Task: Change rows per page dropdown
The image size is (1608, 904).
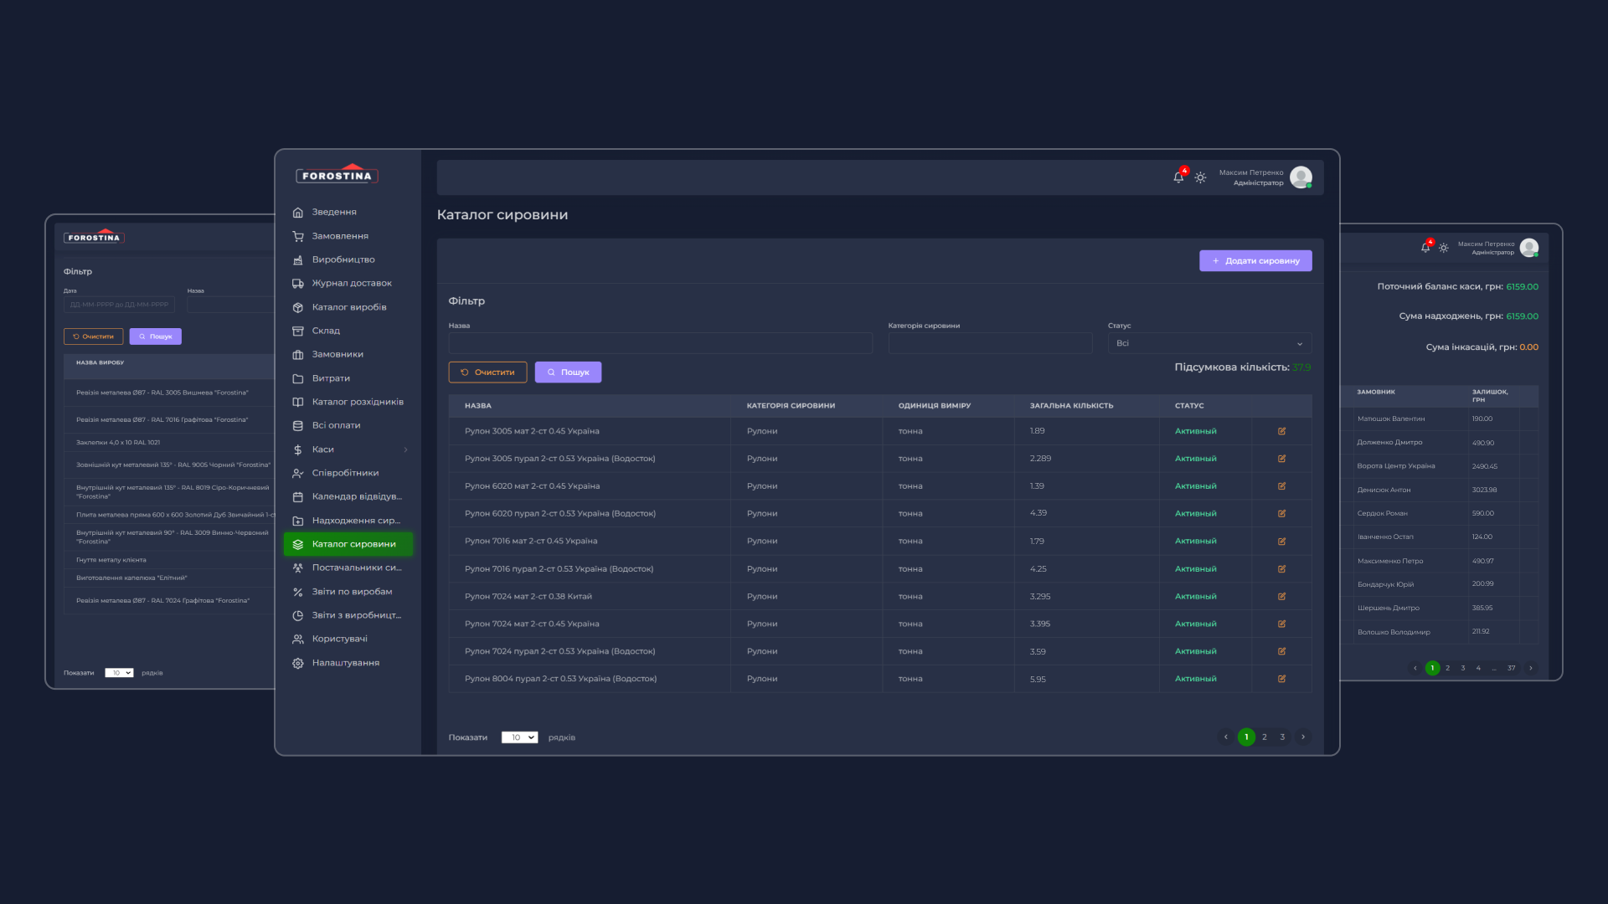Action: 519,737
